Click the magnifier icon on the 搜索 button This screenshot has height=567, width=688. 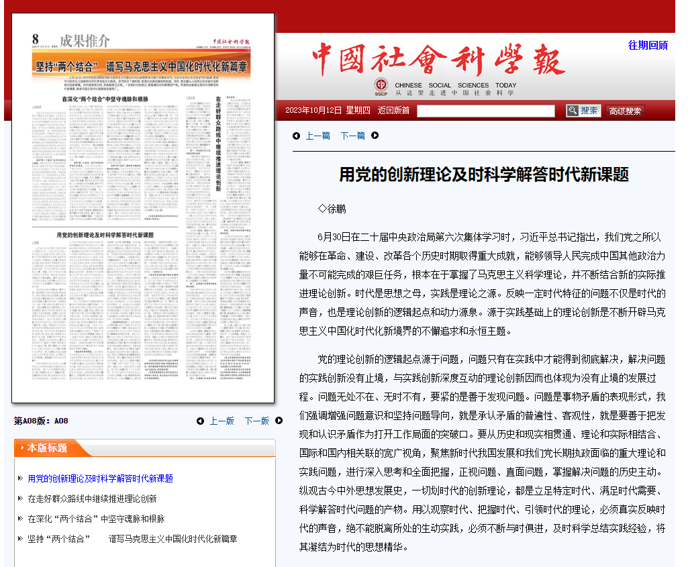(573, 111)
